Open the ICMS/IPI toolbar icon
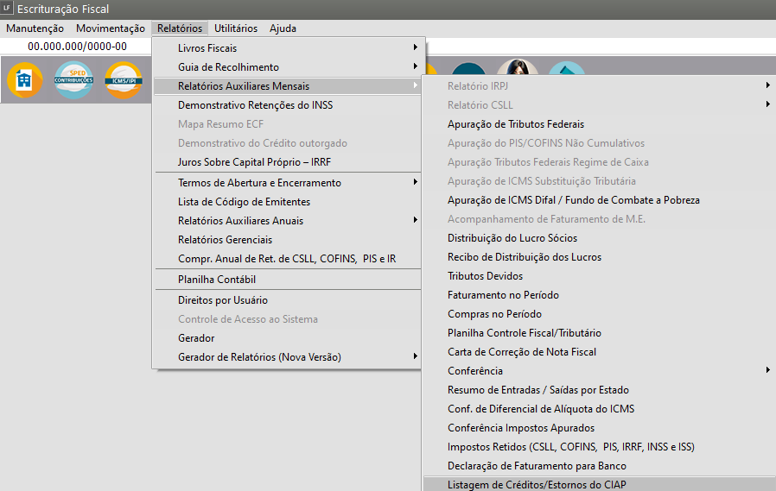This screenshot has height=491, width=776. 123,80
